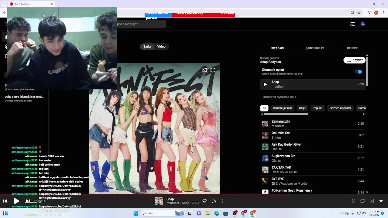Go back with the browser back arrow
Viewport: 388px width, 218px height.
4,13
